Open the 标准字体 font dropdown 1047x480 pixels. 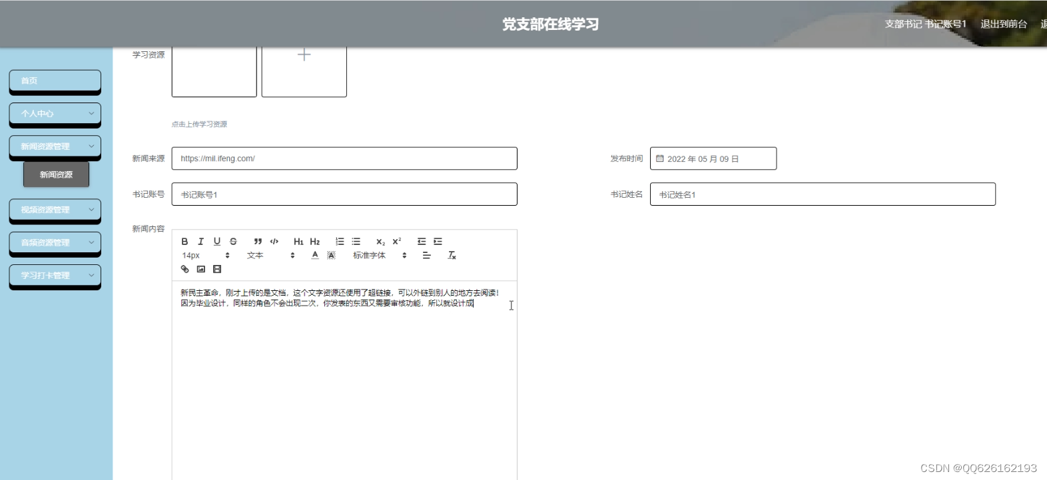(x=380, y=256)
